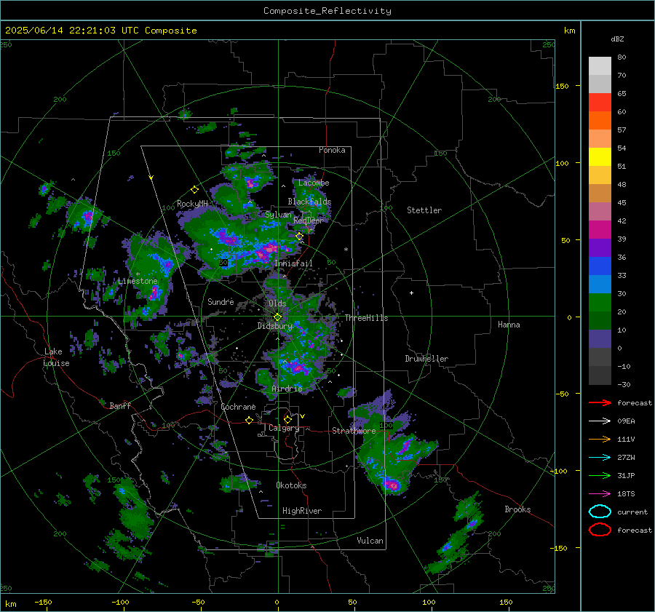Screen dimensions: 655x612
Task: Click the 60 dBZ red color swatch
Action: (x=600, y=103)
